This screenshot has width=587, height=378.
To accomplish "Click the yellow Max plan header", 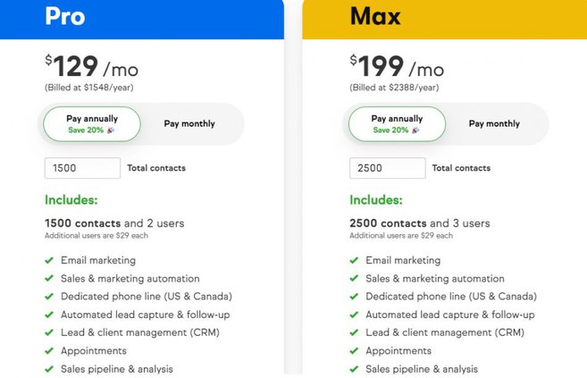I will pos(444,18).
